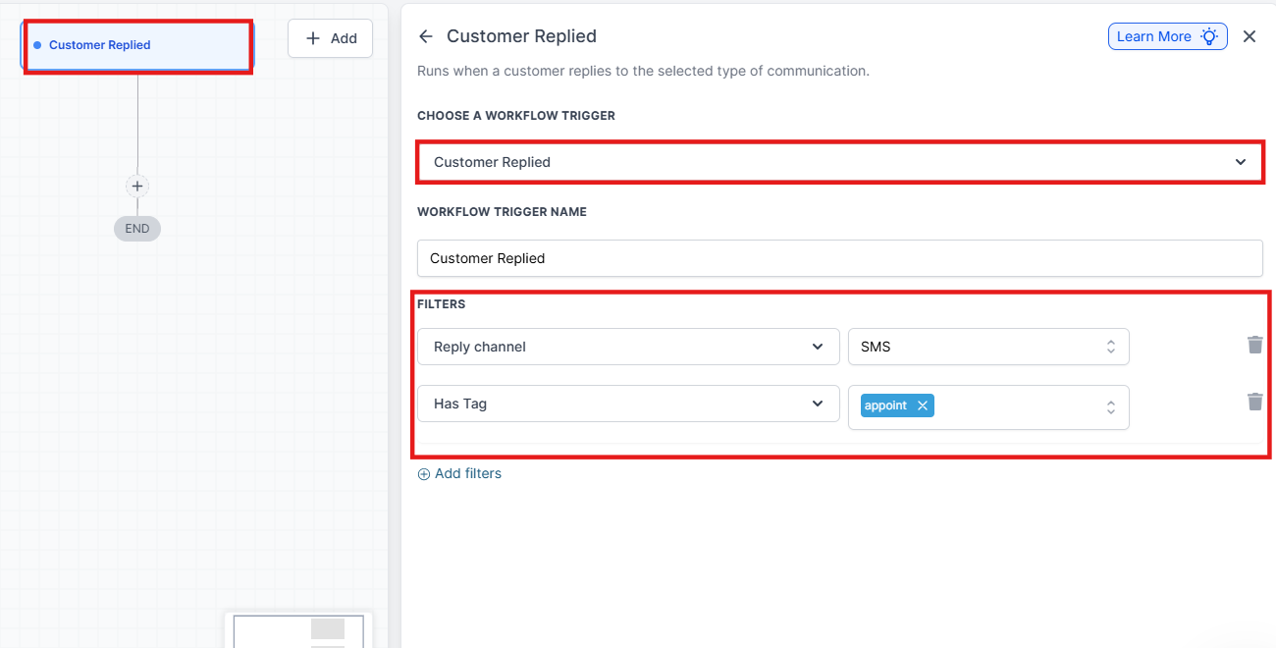Open the Reply channel filter dropdown
This screenshot has height=648, width=1276.
[x=628, y=347]
